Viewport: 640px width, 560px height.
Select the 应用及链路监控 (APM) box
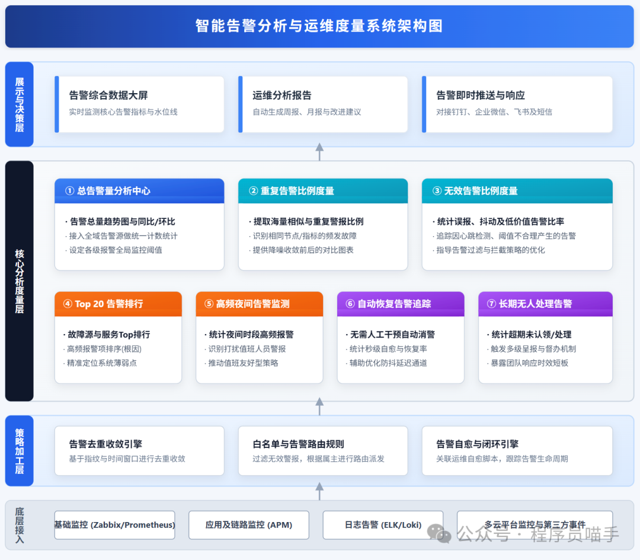(x=248, y=525)
